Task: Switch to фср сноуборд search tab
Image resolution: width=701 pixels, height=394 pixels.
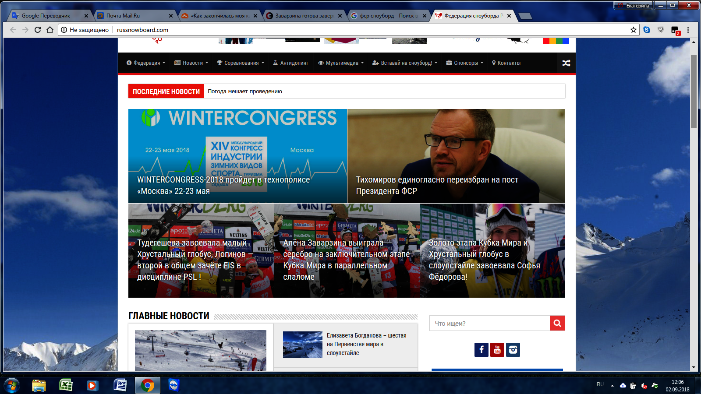Action: pyautogui.click(x=389, y=16)
